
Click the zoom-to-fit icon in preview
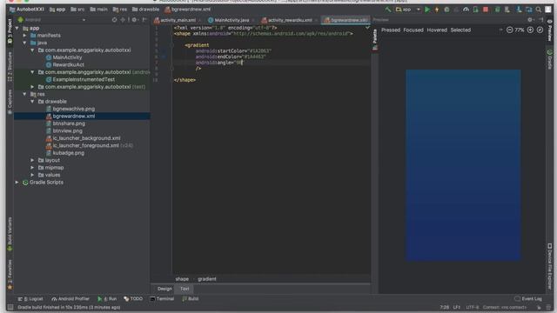click(x=540, y=30)
